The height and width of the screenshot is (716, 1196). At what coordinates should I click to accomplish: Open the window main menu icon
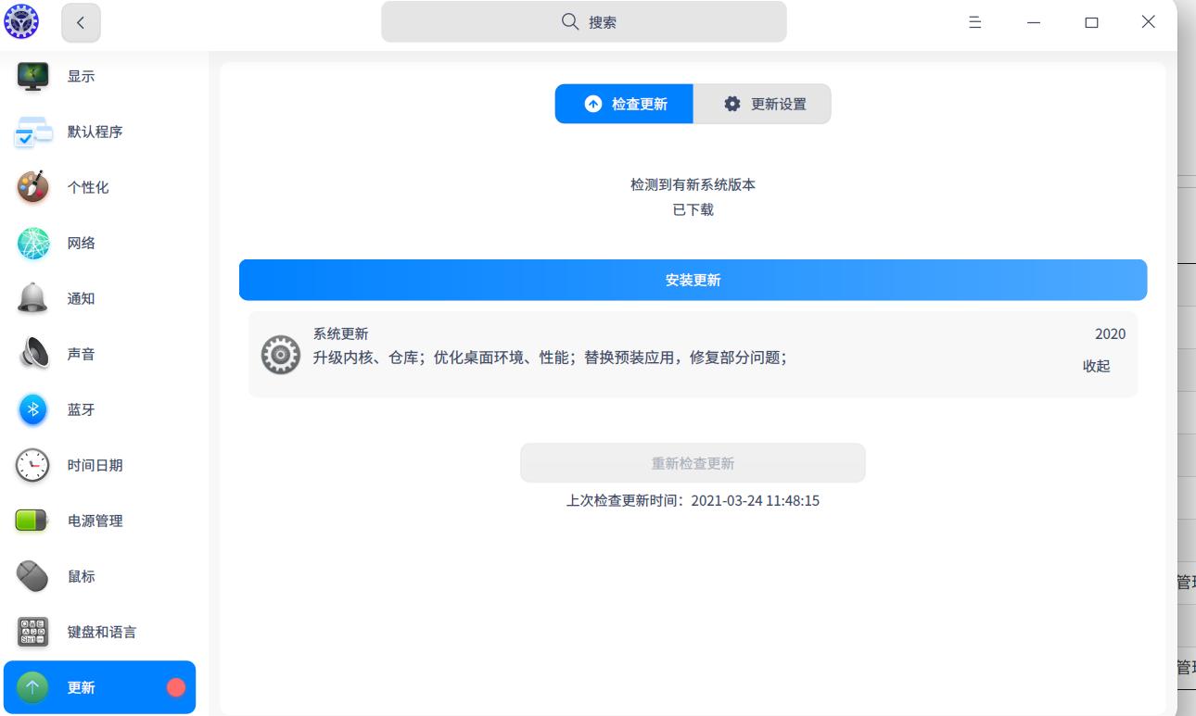[975, 22]
